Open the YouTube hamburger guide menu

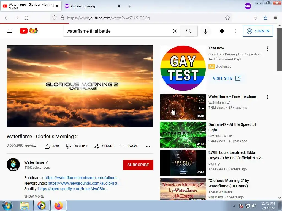pyautogui.click(x=10, y=31)
